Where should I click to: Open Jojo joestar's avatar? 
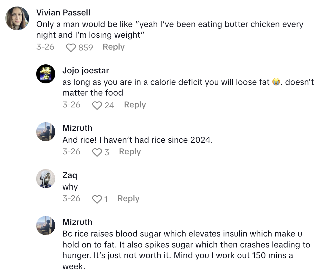[x=46, y=74]
